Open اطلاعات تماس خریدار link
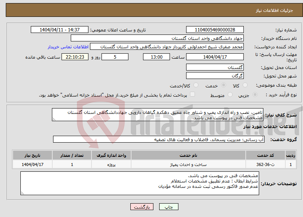 coord(68,47)
